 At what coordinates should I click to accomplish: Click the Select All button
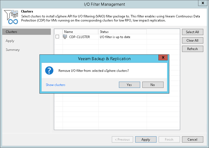(192, 32)
